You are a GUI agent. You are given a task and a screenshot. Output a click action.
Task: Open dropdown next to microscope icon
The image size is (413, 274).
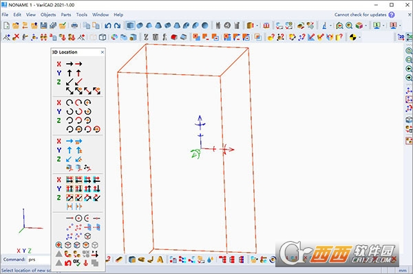tap(331, 25)
